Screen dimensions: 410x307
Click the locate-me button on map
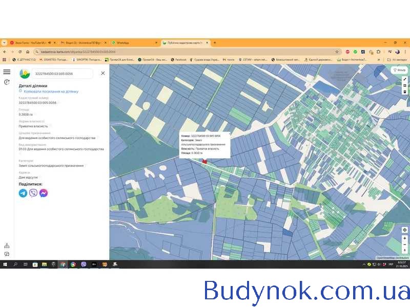pyautogui.click(x=404, y=230)
